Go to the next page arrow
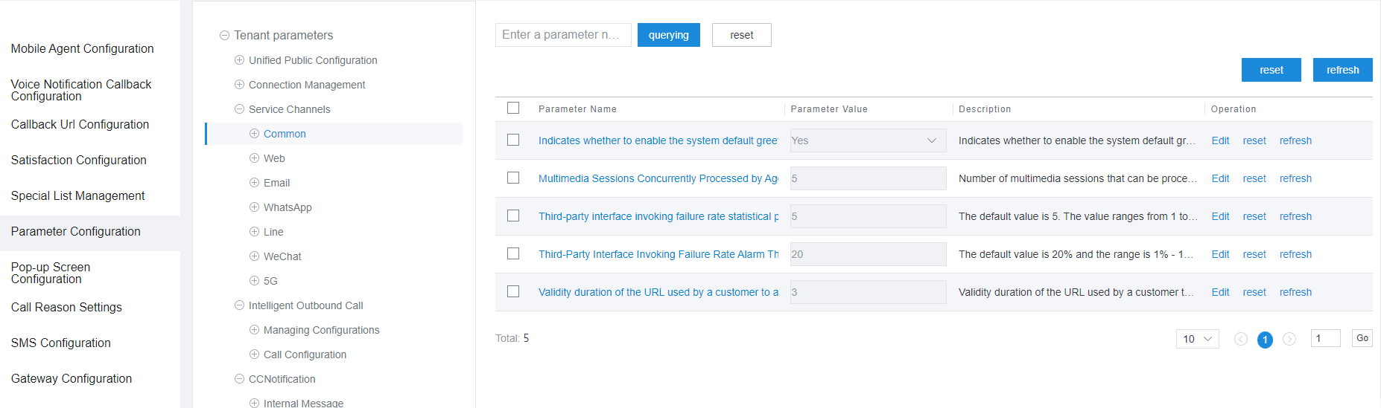This screenshot has width=1381, height=408. (x=1289, y=339)
